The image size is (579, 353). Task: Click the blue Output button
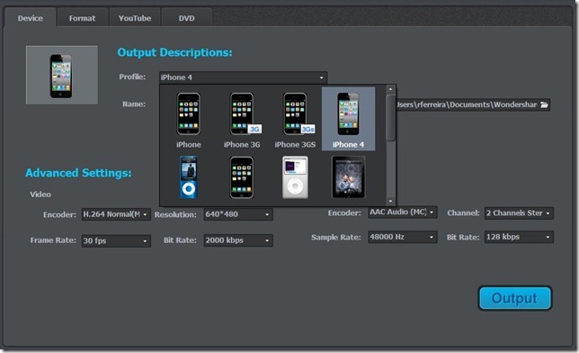click(515, 298)
